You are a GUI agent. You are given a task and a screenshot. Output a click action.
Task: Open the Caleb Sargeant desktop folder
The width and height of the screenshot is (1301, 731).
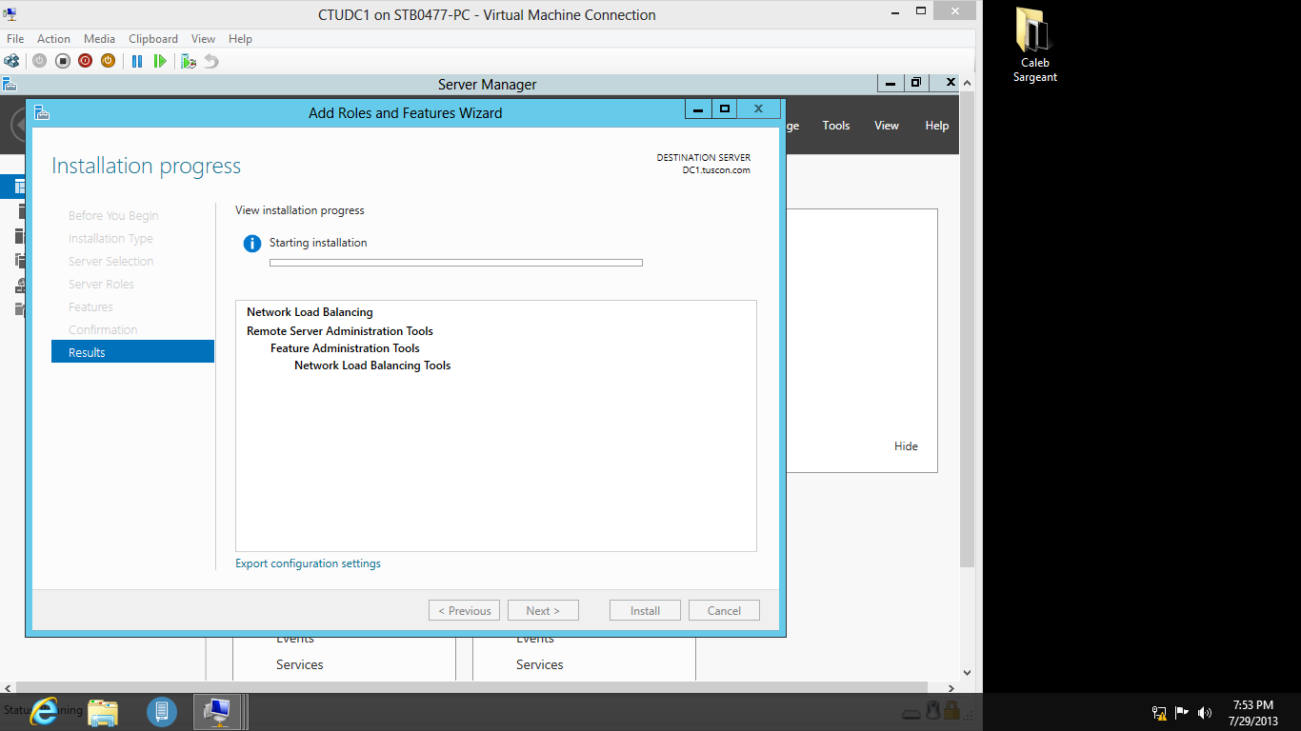pyautogui.click(x=1034, y=45)
